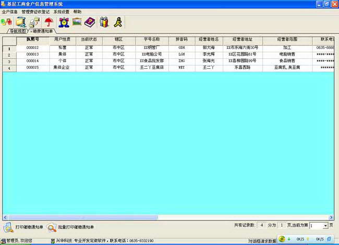This screenshot has width=339, height=245.
Task: Select row header number 4
Action: point(9,68)
